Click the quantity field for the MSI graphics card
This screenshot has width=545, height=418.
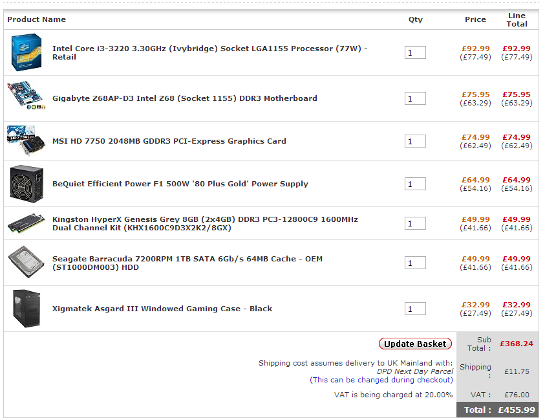pos(415,142)
